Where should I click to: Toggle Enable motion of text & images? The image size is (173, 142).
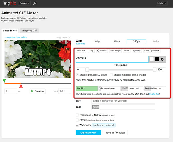pos(111,75)
